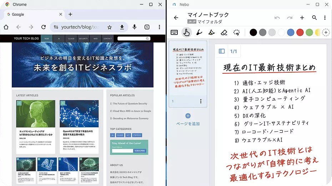Viewport: 332px width, 186px height.
Task: Select the finger touch tool in Nebo
Action: tap(187, 33)
